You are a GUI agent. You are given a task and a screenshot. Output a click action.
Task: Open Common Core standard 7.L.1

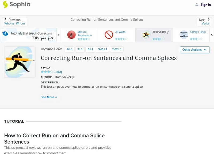pyautogui.click(x=80, y=49)
